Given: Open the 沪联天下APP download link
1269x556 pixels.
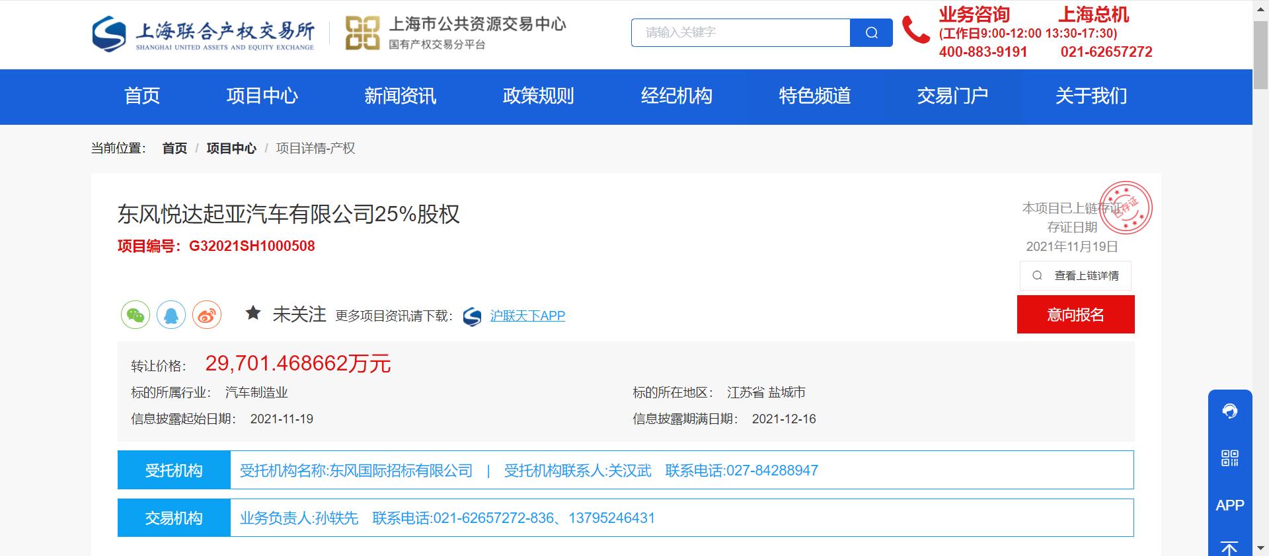Looking at the screenshot, I should 527,316.
